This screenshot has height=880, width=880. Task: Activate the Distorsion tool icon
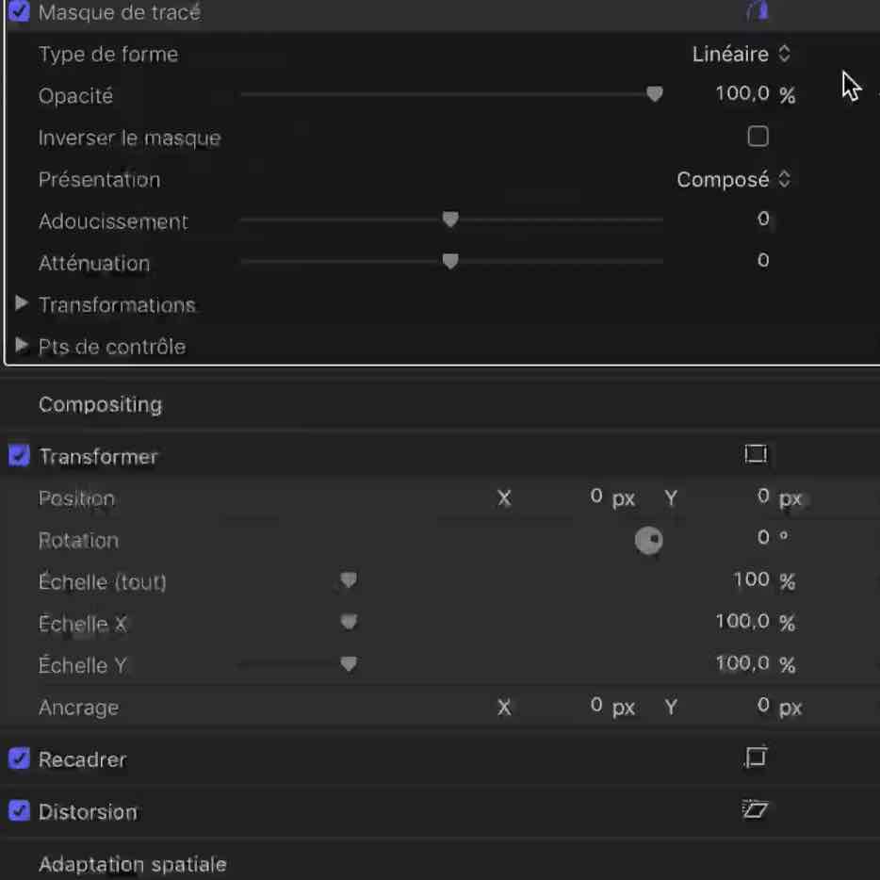[x=755, y=810]
